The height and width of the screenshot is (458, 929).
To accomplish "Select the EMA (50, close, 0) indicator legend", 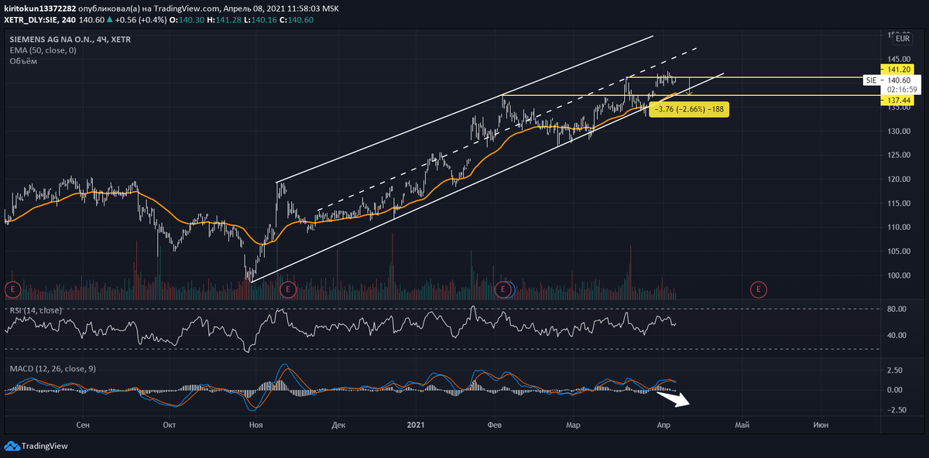I will (43, 50).
